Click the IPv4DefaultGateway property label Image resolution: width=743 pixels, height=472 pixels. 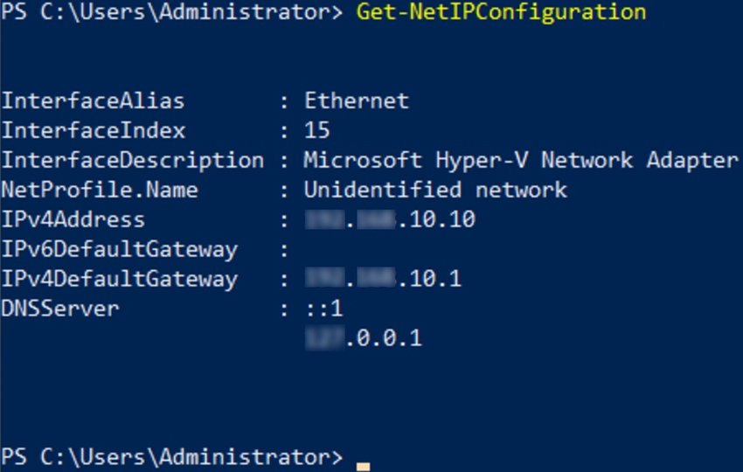[x=119, y=279]
